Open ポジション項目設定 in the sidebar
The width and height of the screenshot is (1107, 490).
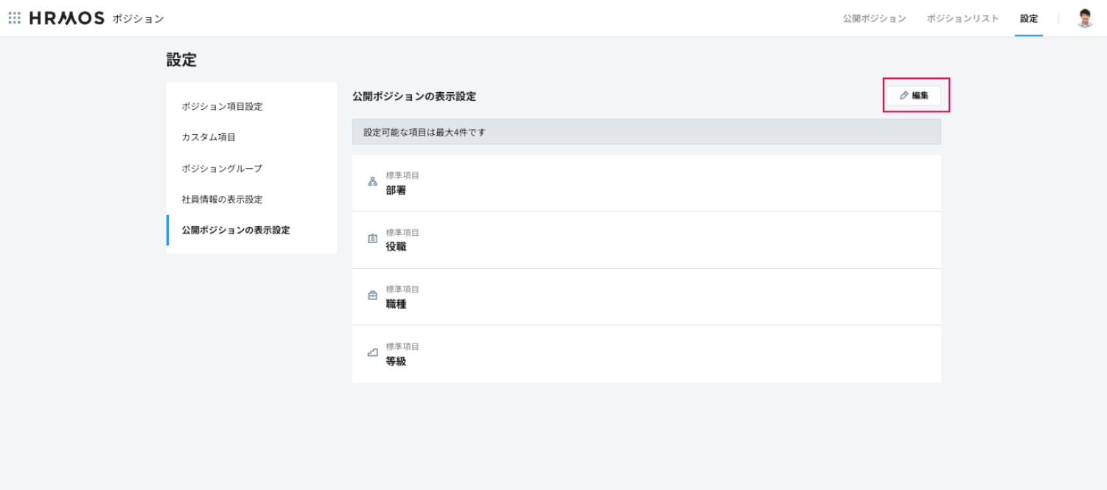click(222, 107)
